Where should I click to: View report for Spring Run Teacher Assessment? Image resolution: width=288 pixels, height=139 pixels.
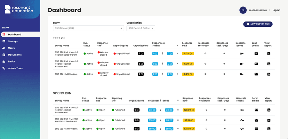tap(269, 110)
